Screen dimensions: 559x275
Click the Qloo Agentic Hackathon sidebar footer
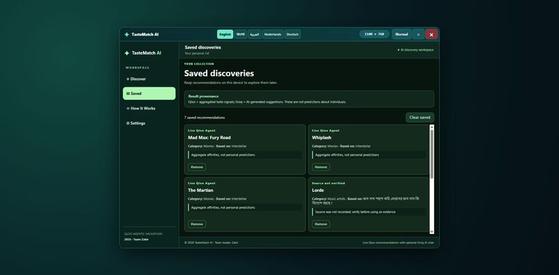coord(143,234)
